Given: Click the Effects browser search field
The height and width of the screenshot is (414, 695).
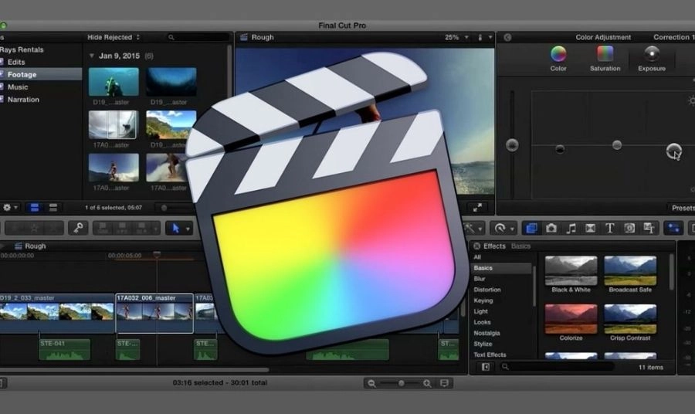Looking at the screenshot, I should 558,367.
